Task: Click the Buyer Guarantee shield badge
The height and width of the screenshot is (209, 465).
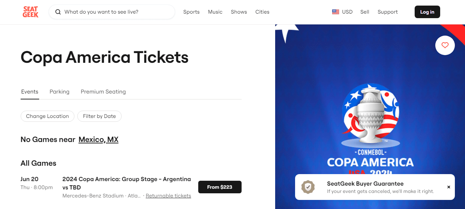Action: [308, 187]
